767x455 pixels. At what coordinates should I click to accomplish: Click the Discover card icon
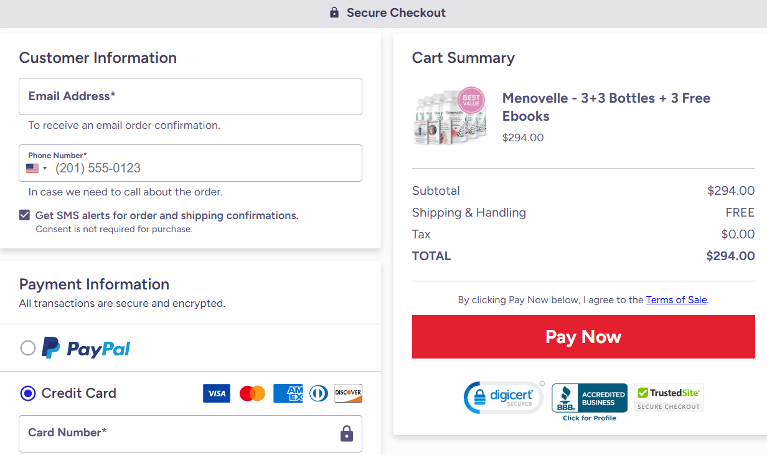point(347,393)
